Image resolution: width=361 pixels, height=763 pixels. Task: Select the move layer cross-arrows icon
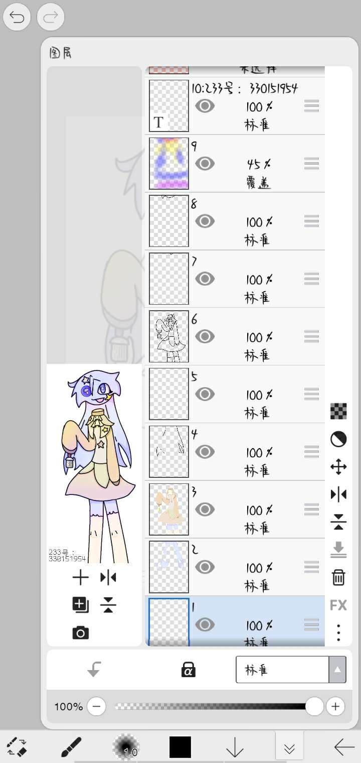point(338,467)
